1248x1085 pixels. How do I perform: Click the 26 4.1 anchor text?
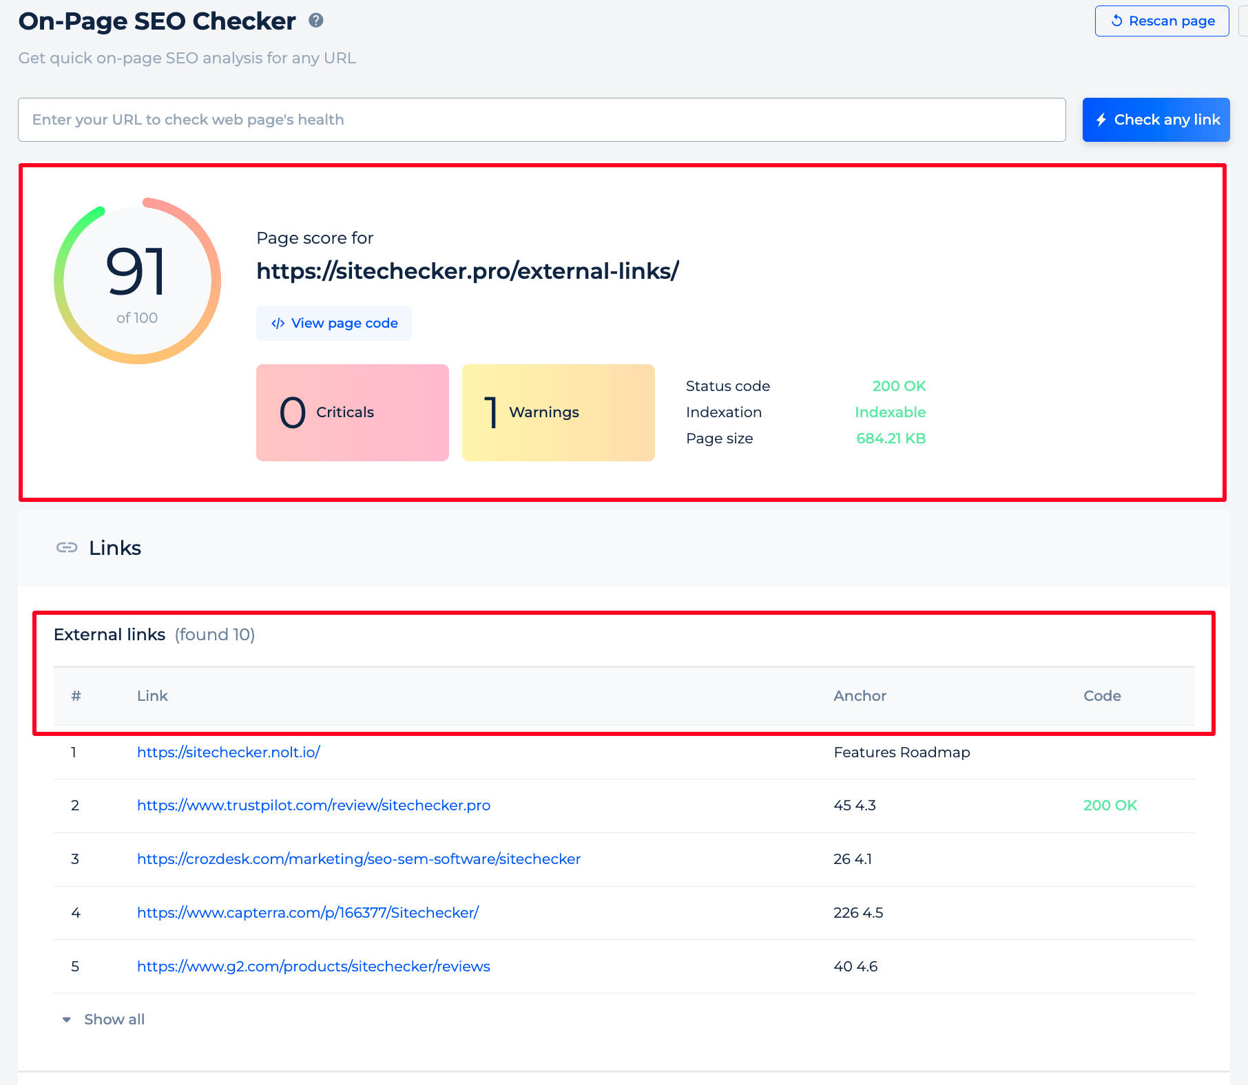853,858
